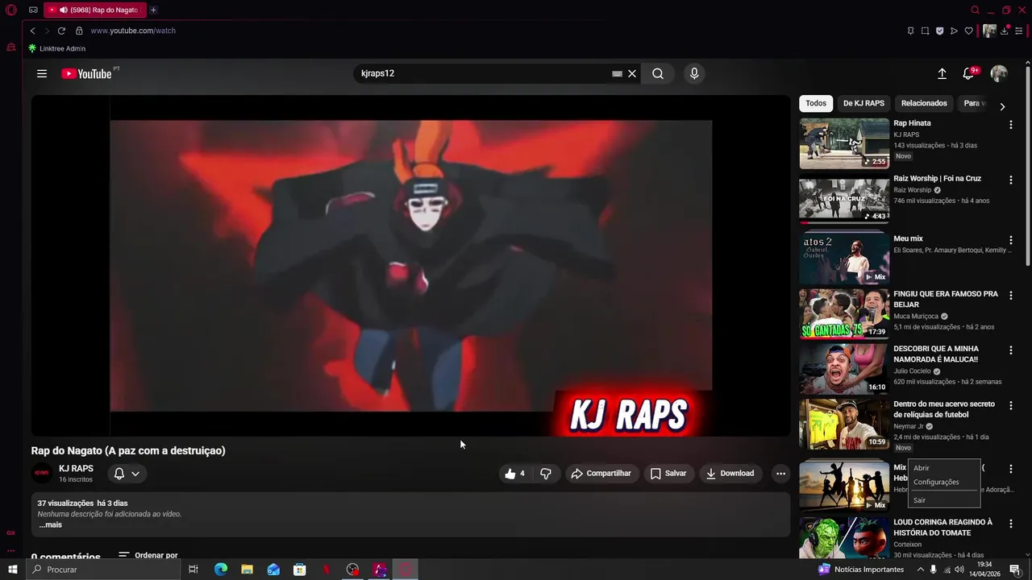Open Microsoft Edge from the taskbar
This screenshot has width=1032, height=580.
coord(221,570)
